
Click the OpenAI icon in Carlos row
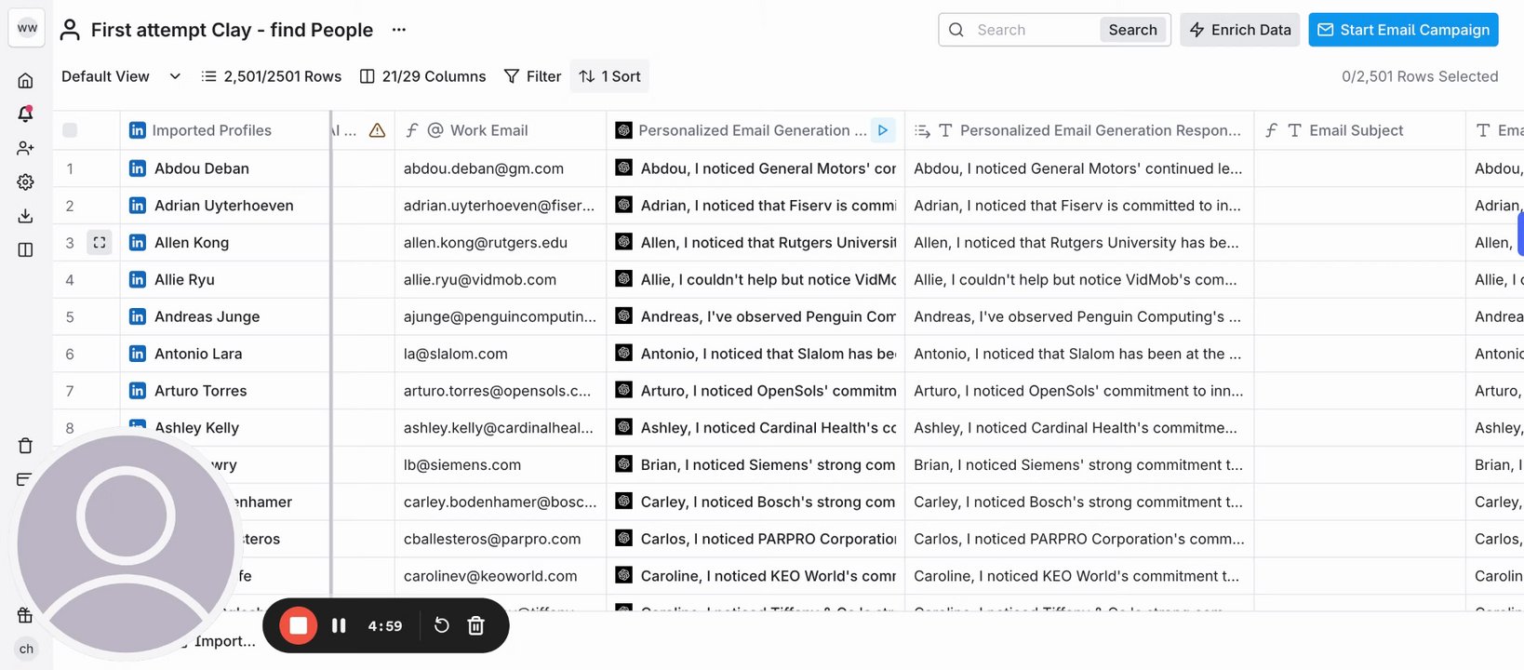pyautogui.click(x=624, y=538)
